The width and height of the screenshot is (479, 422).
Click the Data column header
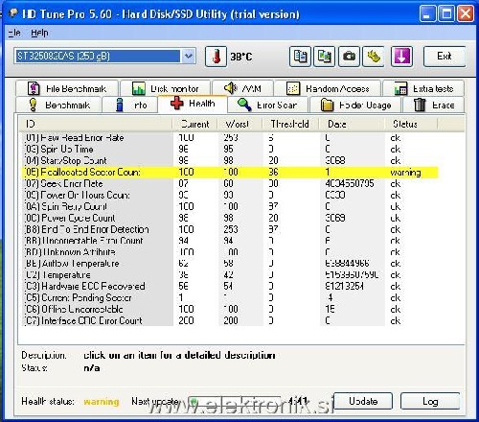[x=352, y=124]
